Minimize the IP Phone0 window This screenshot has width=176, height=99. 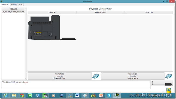tap(163, 1)
